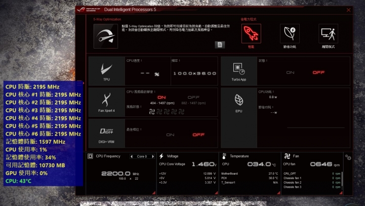This screenshot has height=206, width=365.
Task: Click the Core 0 selector label
Action: (x=142, y=156)
